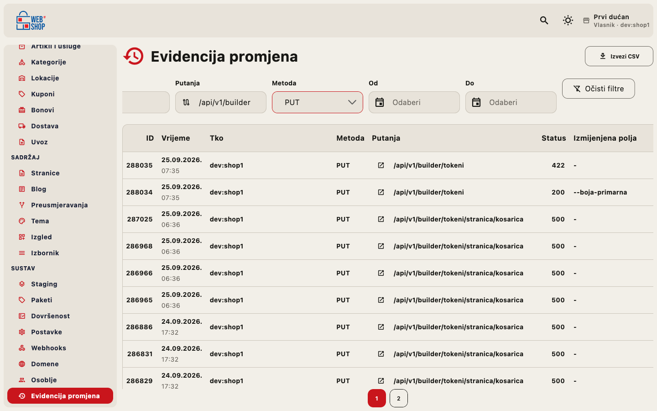Open external link icon for row 286966
Screen dimensions: 657x411
tap(381, 273)
